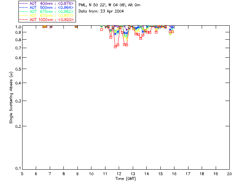The height and width of the screenshot is (188, 236).
Task: Click the x-axis tick label 5
Action: [x=22, y=174]
